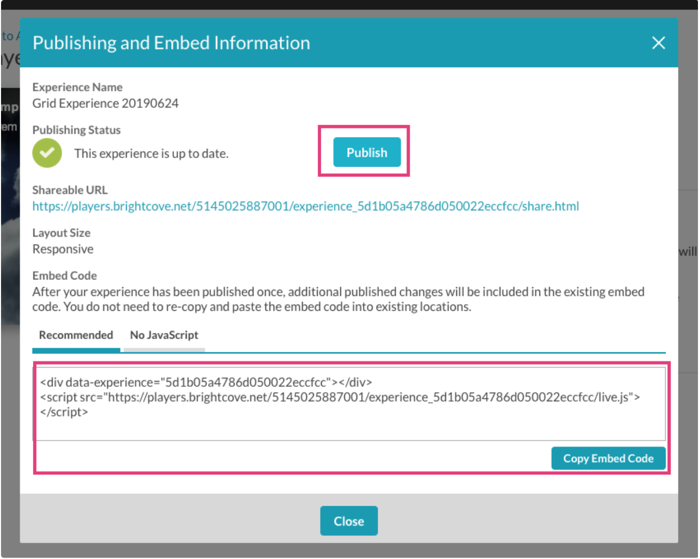Viewport: 700px width, 559px height.
Task: Close the dialog using the X icon
Action: click(x=658, y=43)
